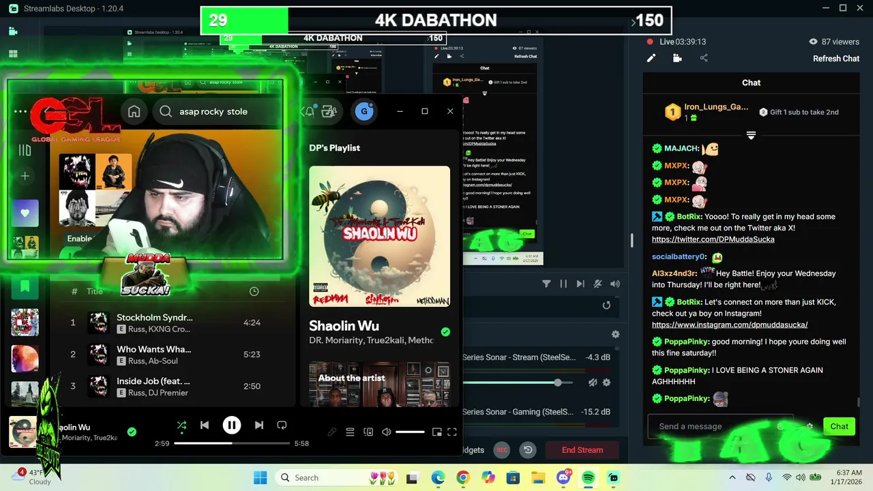Toggle repeat in Spotify player
873x491 pixels.
pyautogui.click(x=282, y=426)
